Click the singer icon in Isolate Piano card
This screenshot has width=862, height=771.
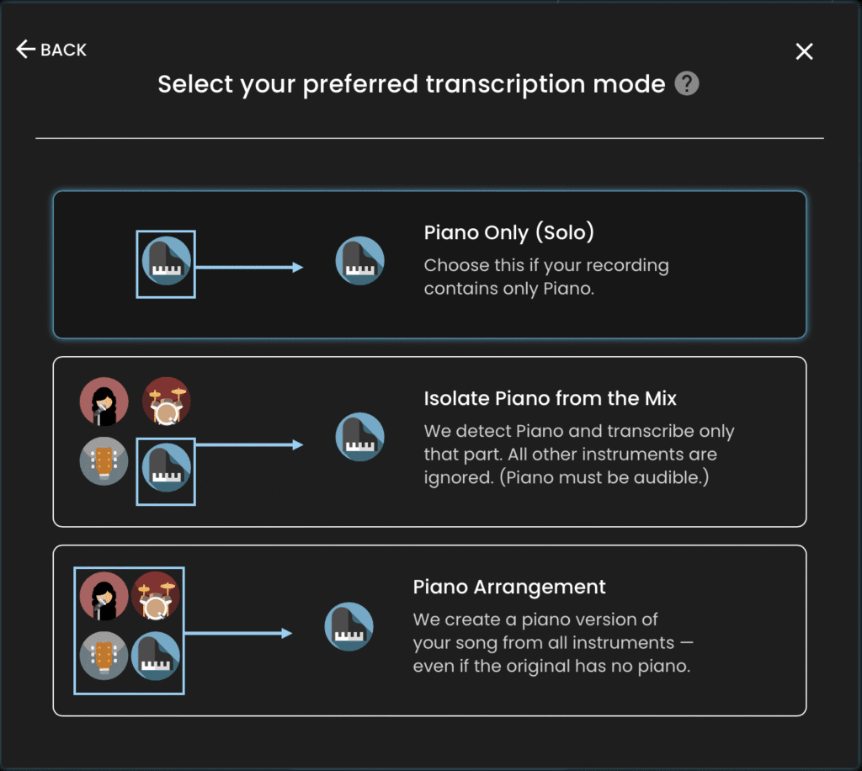click(x=104, y=401)
